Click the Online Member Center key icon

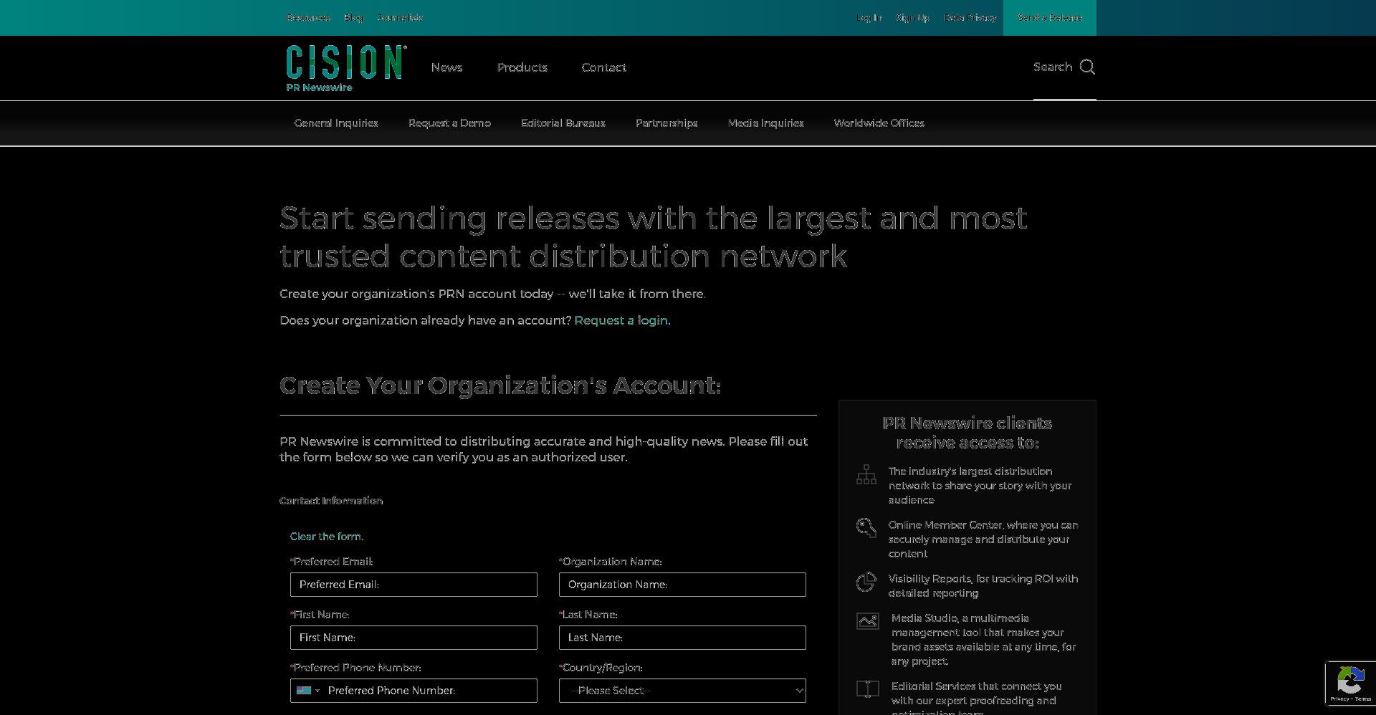[x=866, y=528]
